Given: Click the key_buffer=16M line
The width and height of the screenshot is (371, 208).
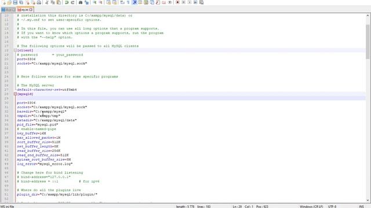Looking at the screenshot, I should tap(31, 133).
